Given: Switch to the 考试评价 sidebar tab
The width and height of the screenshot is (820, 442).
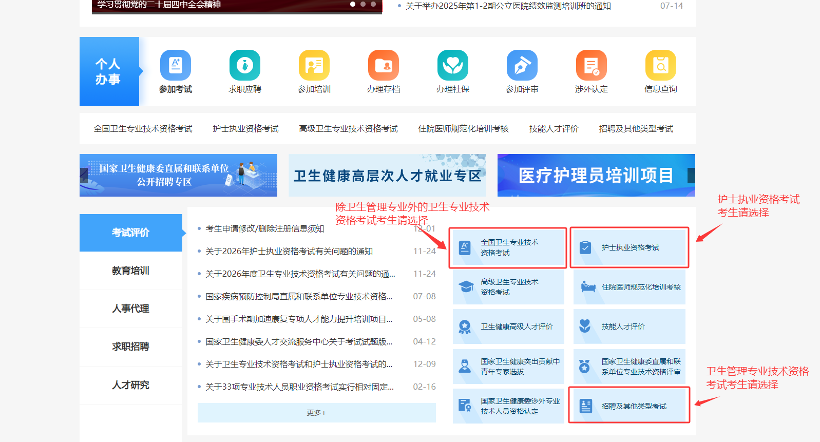Looking at the screenshot, I should (x=131, y=233).
